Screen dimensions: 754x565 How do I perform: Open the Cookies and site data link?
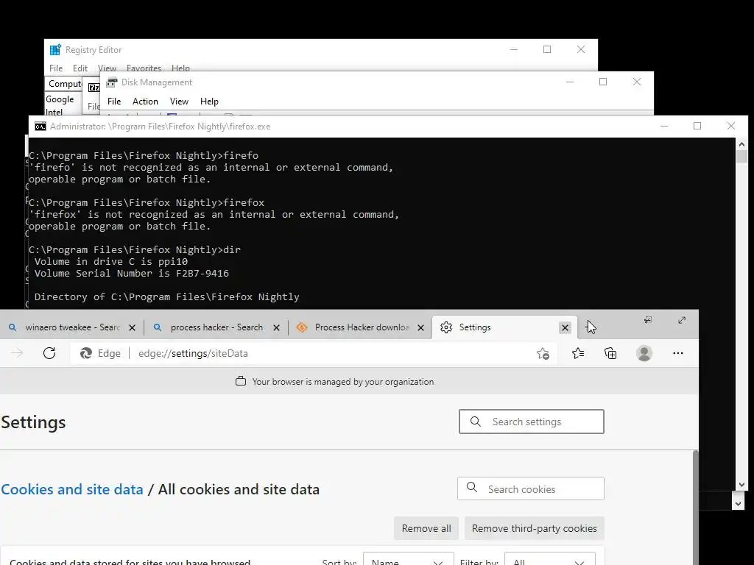coord(72,489)
